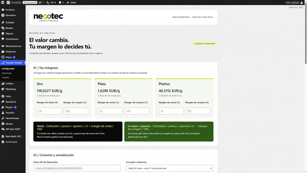The image size is (307, 173).
Task: Open Elementor from the sidebar icon
Action: (x=3, y=15)
